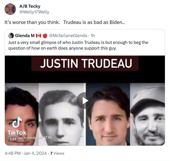Click the 1:44 video duration badge

[13, 139]
